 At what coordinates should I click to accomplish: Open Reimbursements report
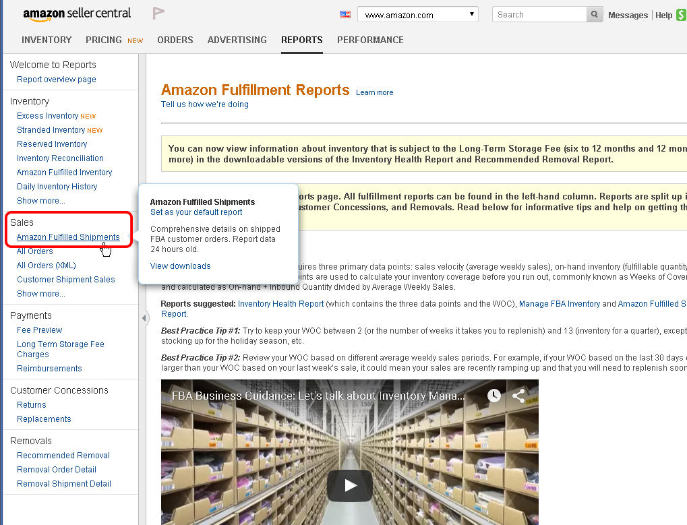49,369
